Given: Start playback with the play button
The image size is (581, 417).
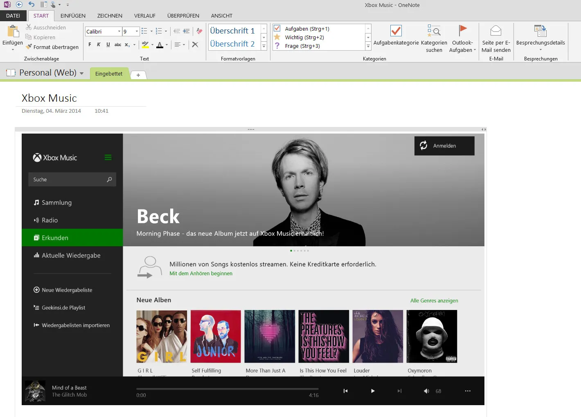Looking at the screenshot, I should pos(373,391).
